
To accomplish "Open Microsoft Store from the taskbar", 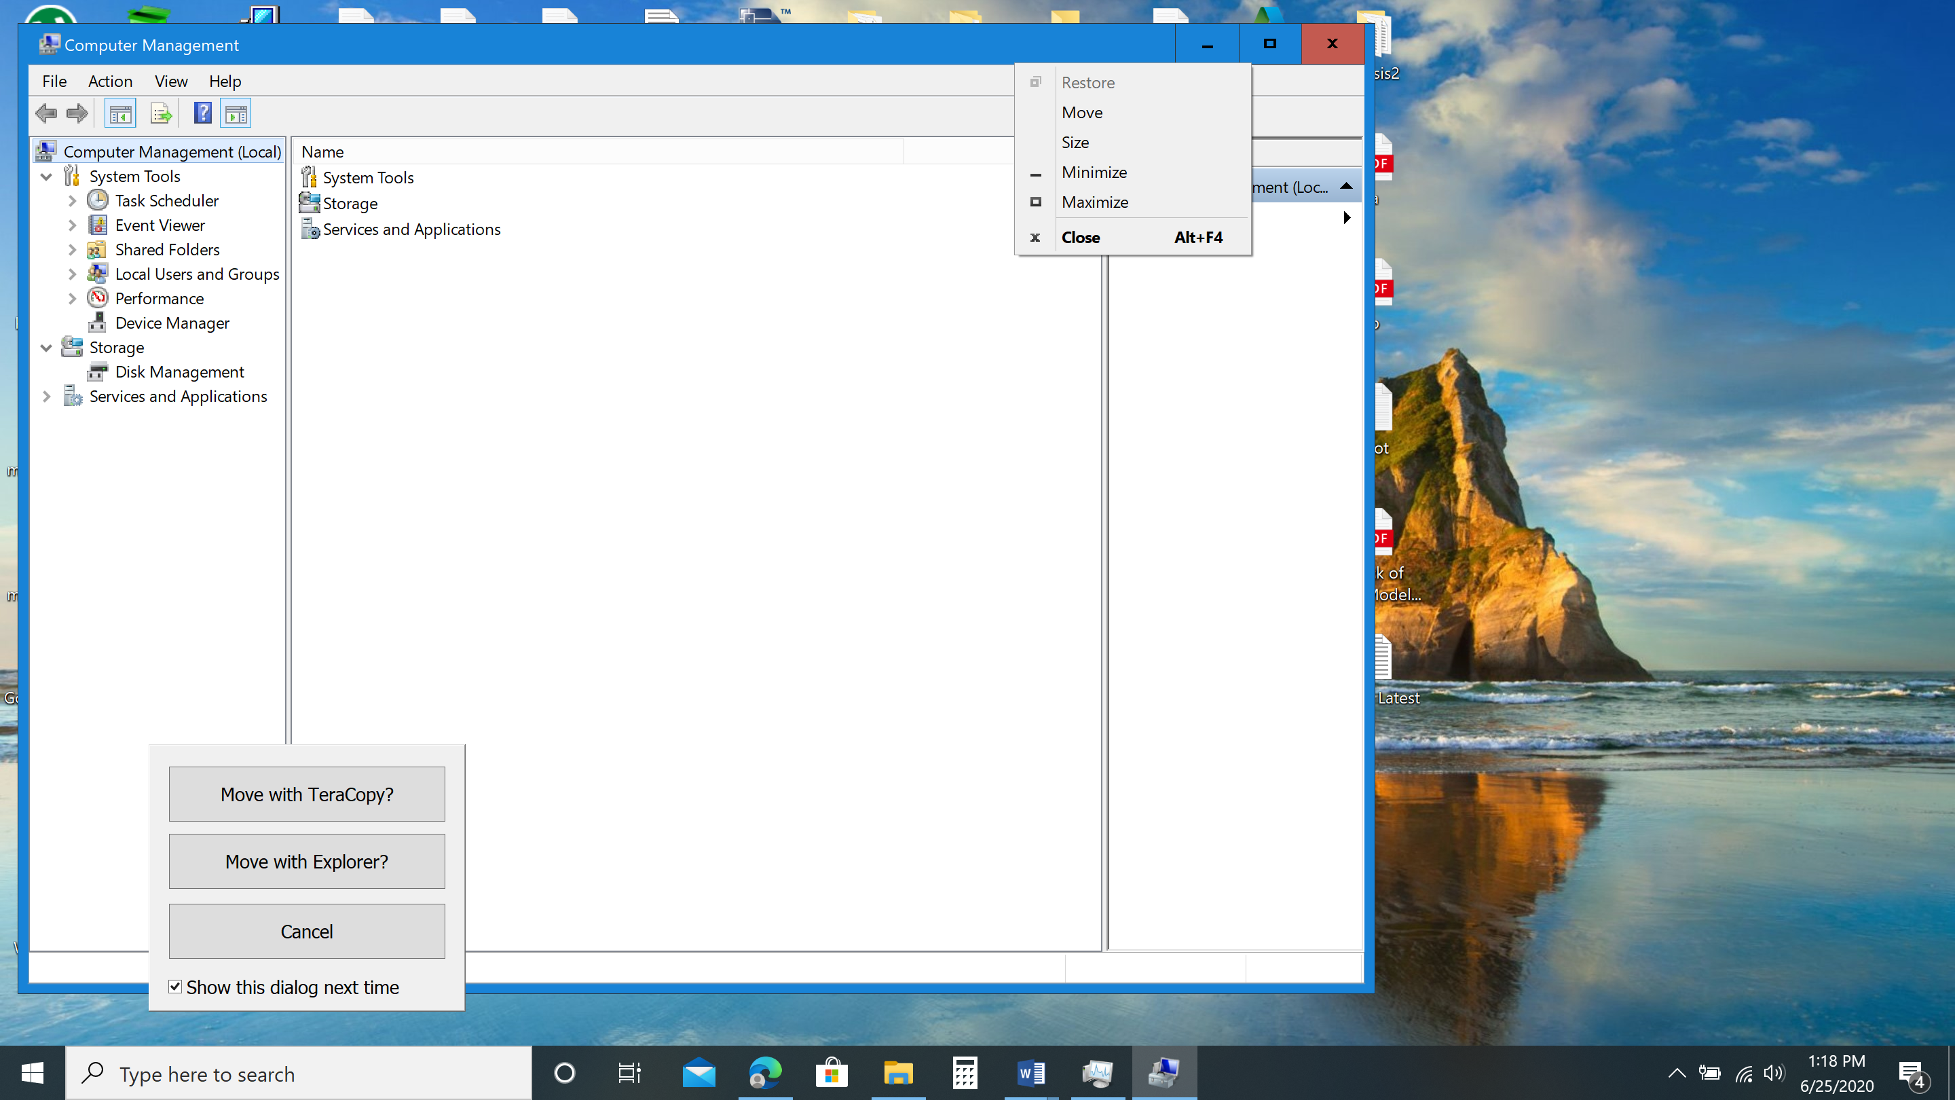I will tap(832, 1074).
